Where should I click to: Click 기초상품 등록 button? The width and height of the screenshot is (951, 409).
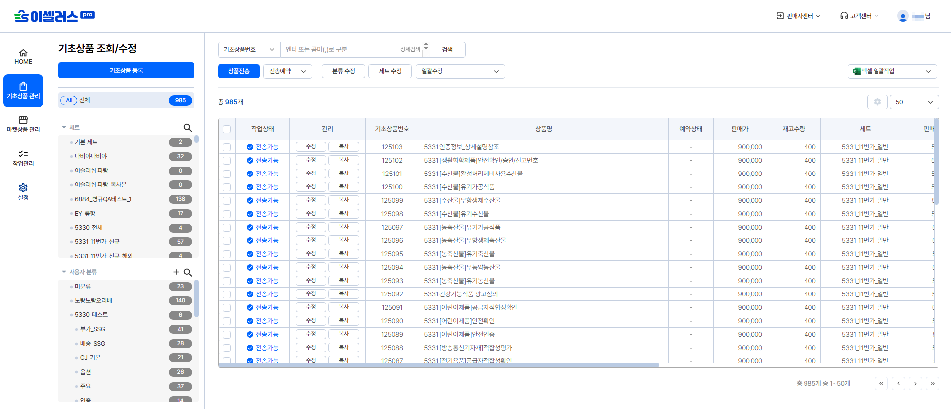(126, 70)
